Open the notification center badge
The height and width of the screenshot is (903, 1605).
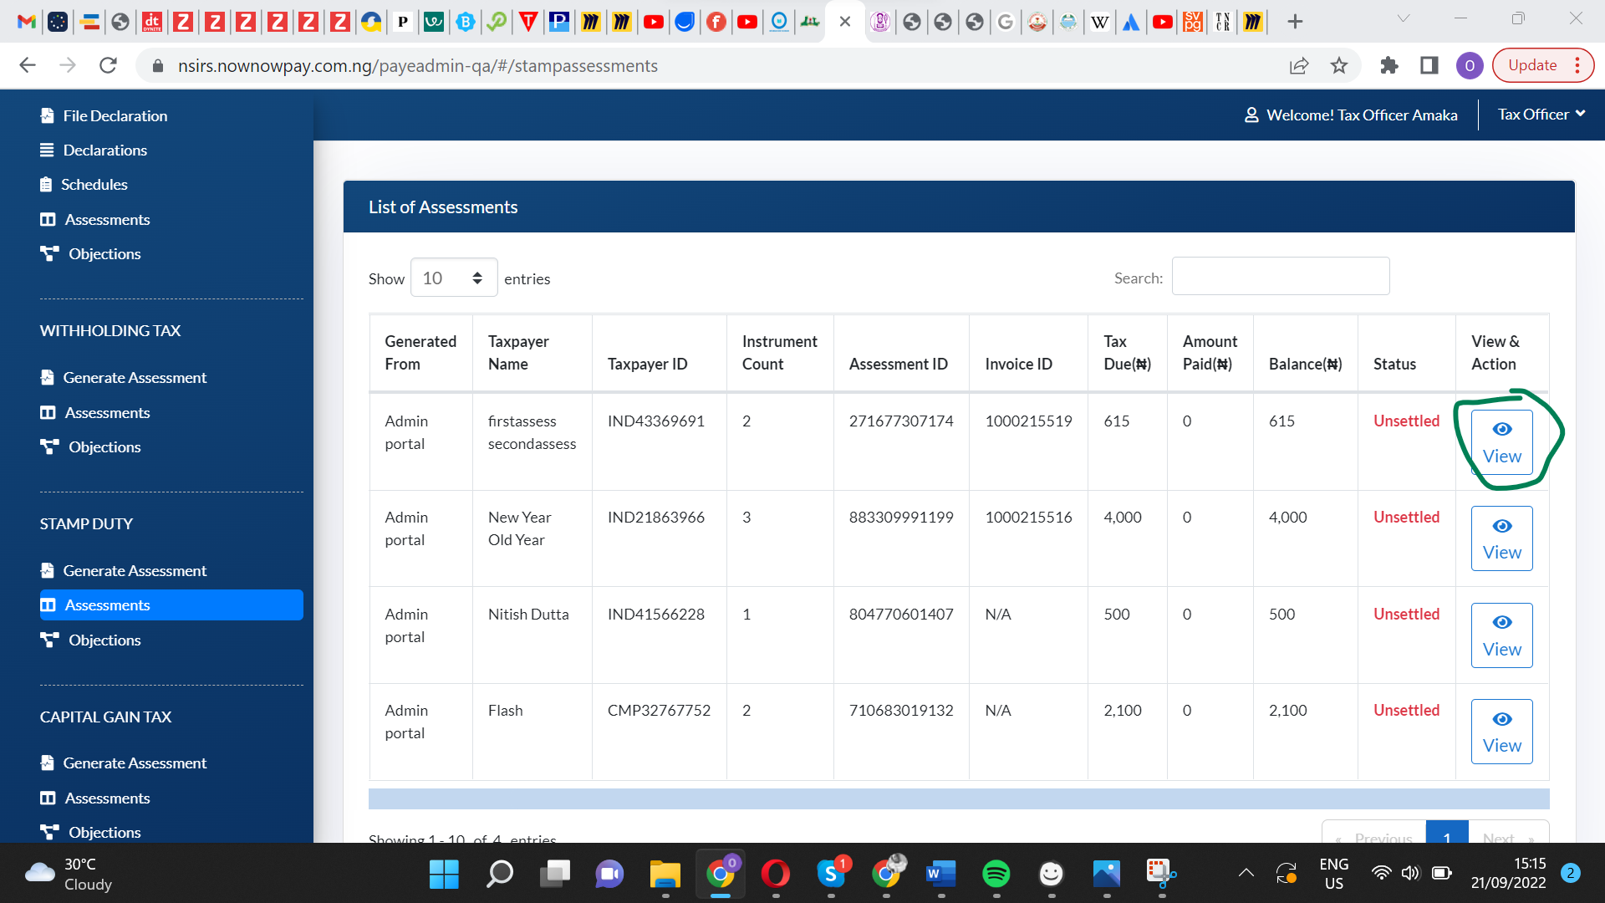tap(1570, 873)
